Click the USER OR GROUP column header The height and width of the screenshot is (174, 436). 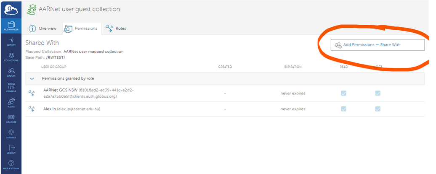pos(53,67)
